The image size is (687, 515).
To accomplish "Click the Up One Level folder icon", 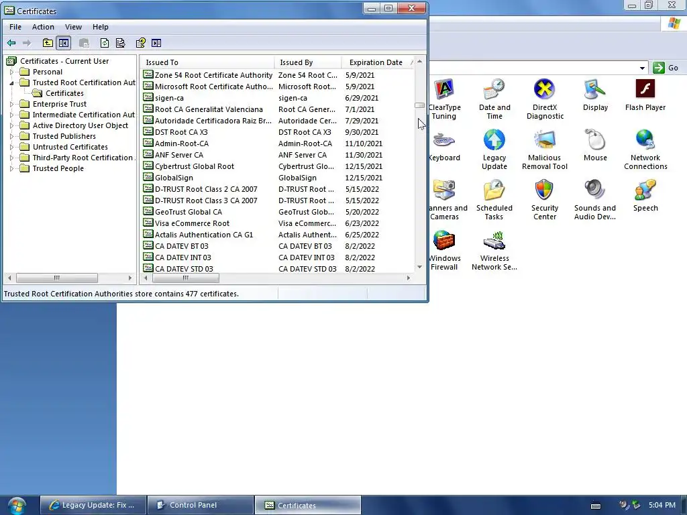I will coord(48,43).
